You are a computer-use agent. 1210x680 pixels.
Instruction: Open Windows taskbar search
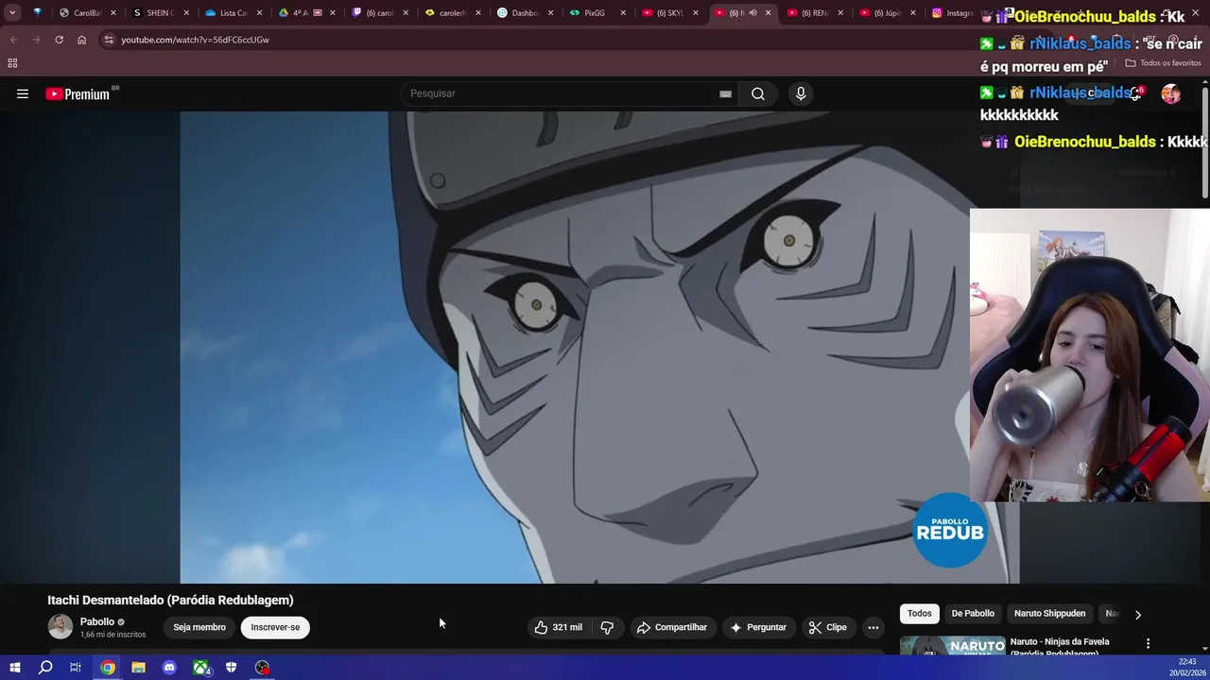tap(44, 668)
